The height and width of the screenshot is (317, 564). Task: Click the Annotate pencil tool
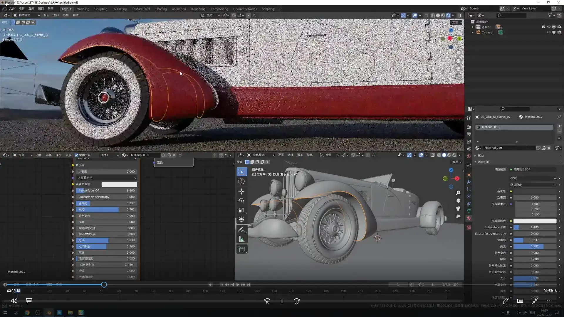click(241, 230)
